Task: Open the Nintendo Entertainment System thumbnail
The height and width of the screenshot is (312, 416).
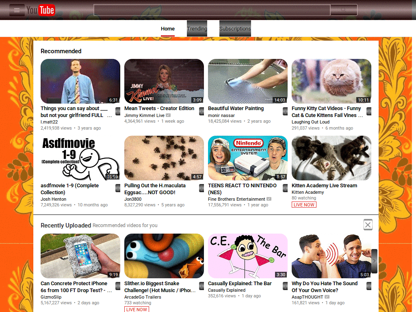Action: pos(248,158)
